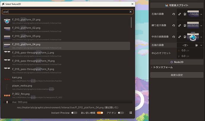Click the 中心のオフセット property label
This screenshot has width=205, height=121.
(161, 53)
